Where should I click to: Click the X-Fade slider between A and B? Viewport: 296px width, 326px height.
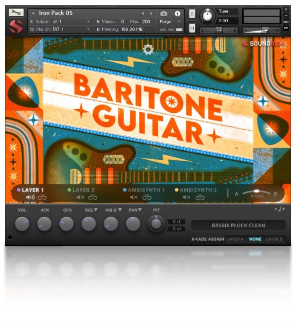click(x=257, y=192)
